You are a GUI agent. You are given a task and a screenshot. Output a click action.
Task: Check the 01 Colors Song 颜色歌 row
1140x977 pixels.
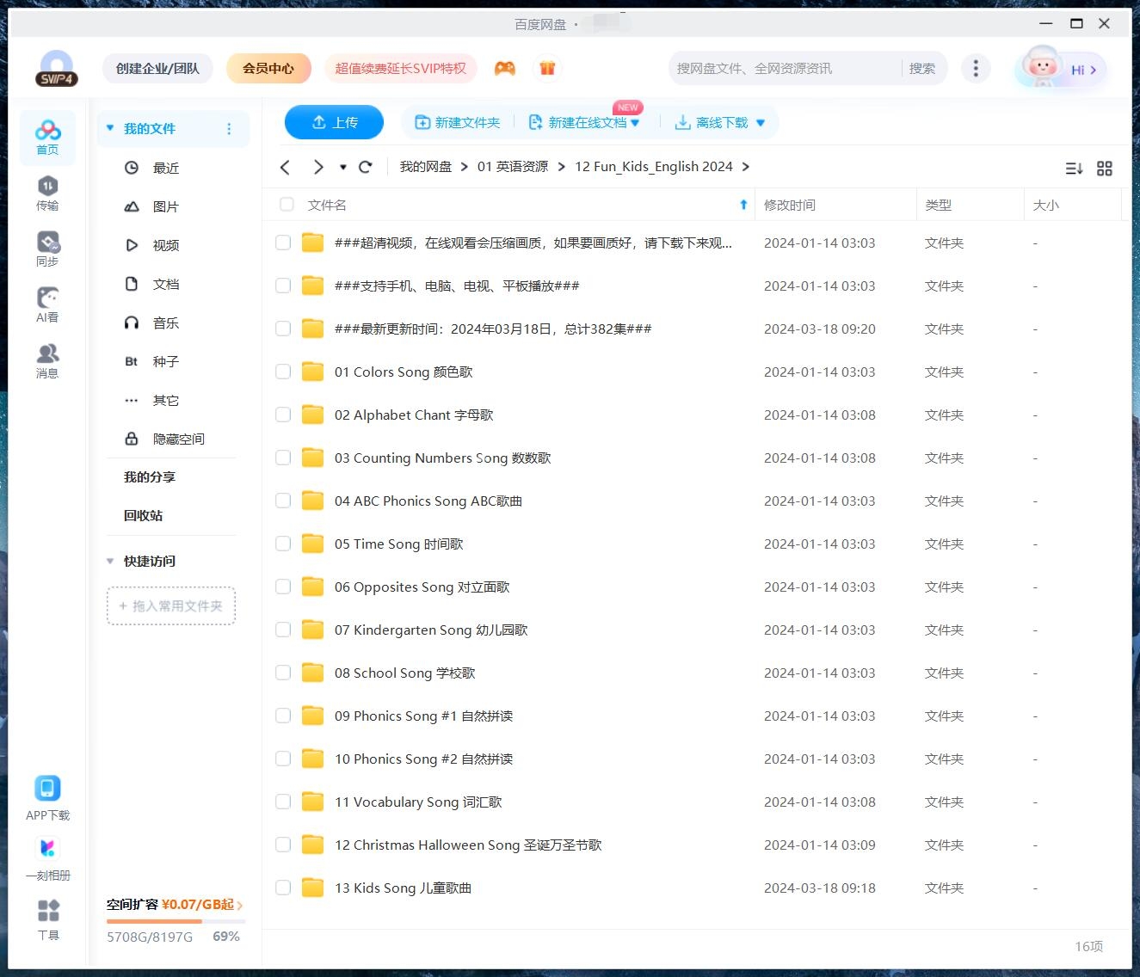[x=283, y=372]
